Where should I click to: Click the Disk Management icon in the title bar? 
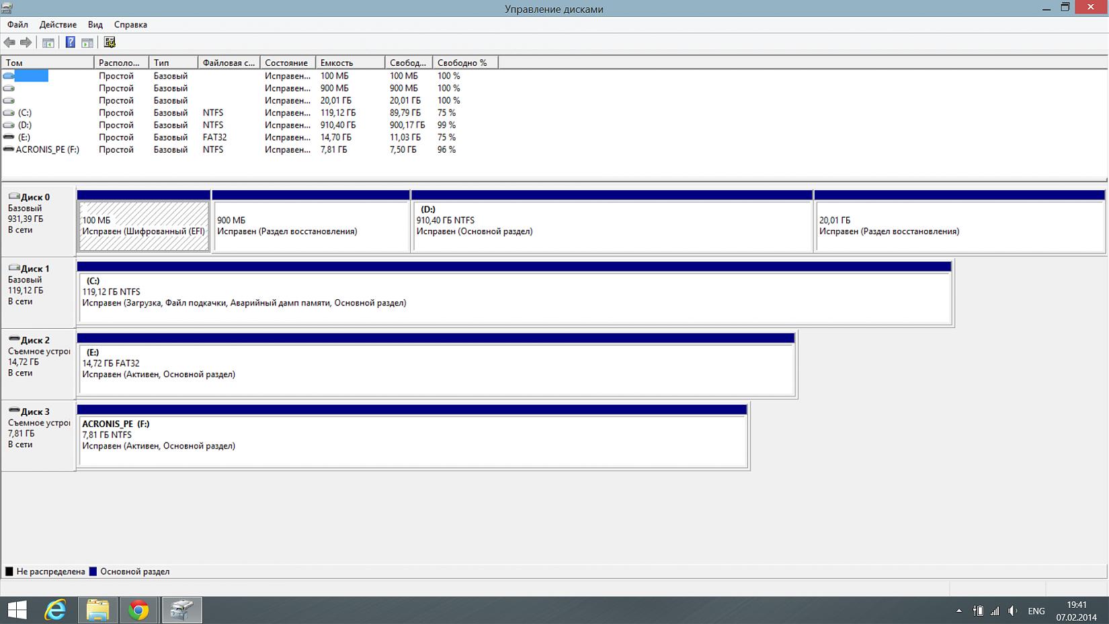pyautogui.click(x=7, y=8)
